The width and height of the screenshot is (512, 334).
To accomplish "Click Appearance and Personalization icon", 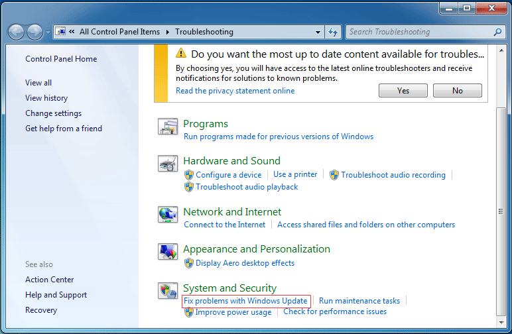I will coord(168,252).
